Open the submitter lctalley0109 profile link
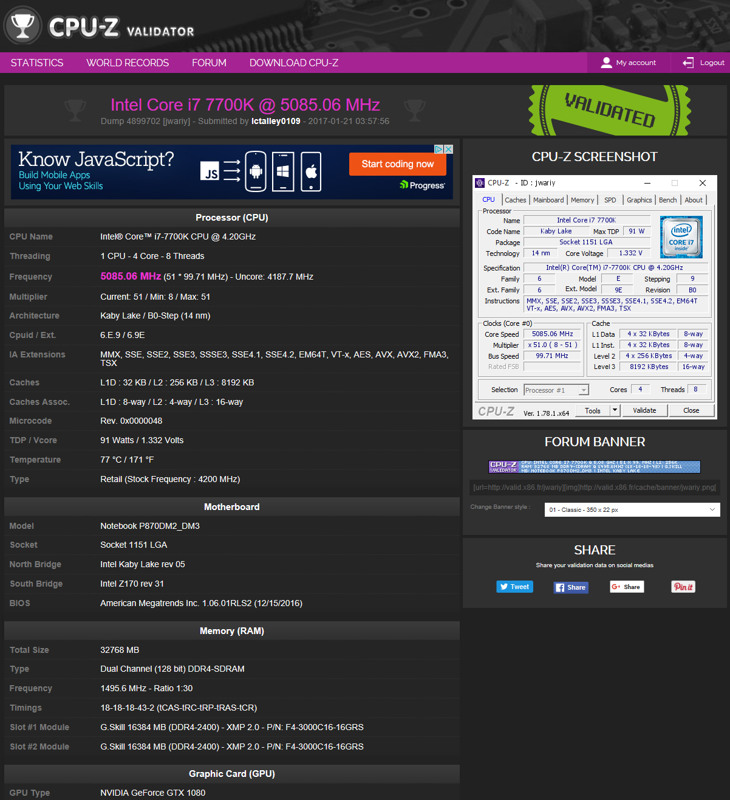This screenshot has width=730, height=800. 276,121
